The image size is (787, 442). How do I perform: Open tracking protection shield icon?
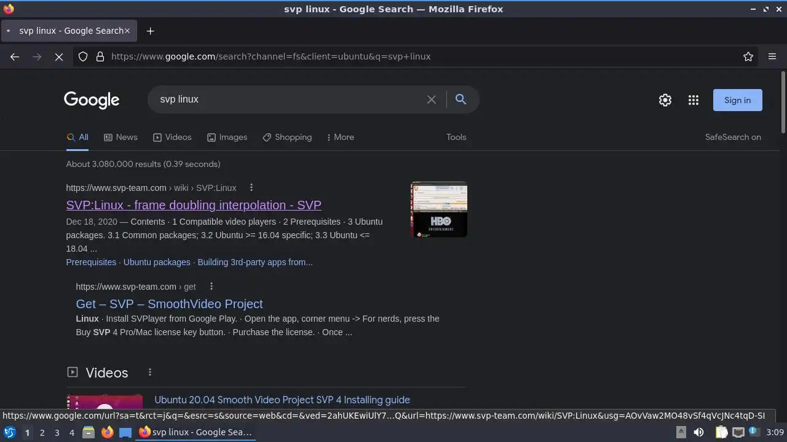(x=83, y=56)
